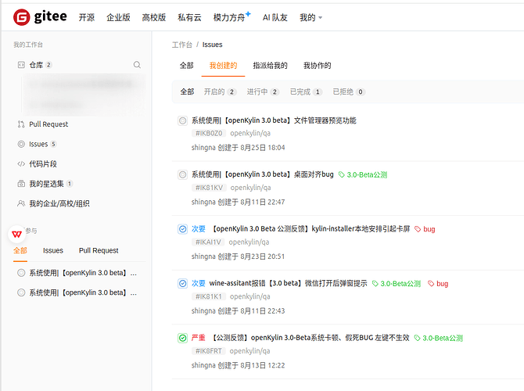524x391 pixels.
Task: Click the floating WPS red W icon
Action: (16, 235)
